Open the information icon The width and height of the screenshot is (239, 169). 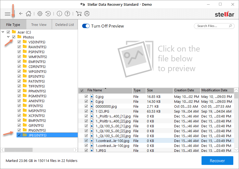pyautogui.click(x=59, y=14)
